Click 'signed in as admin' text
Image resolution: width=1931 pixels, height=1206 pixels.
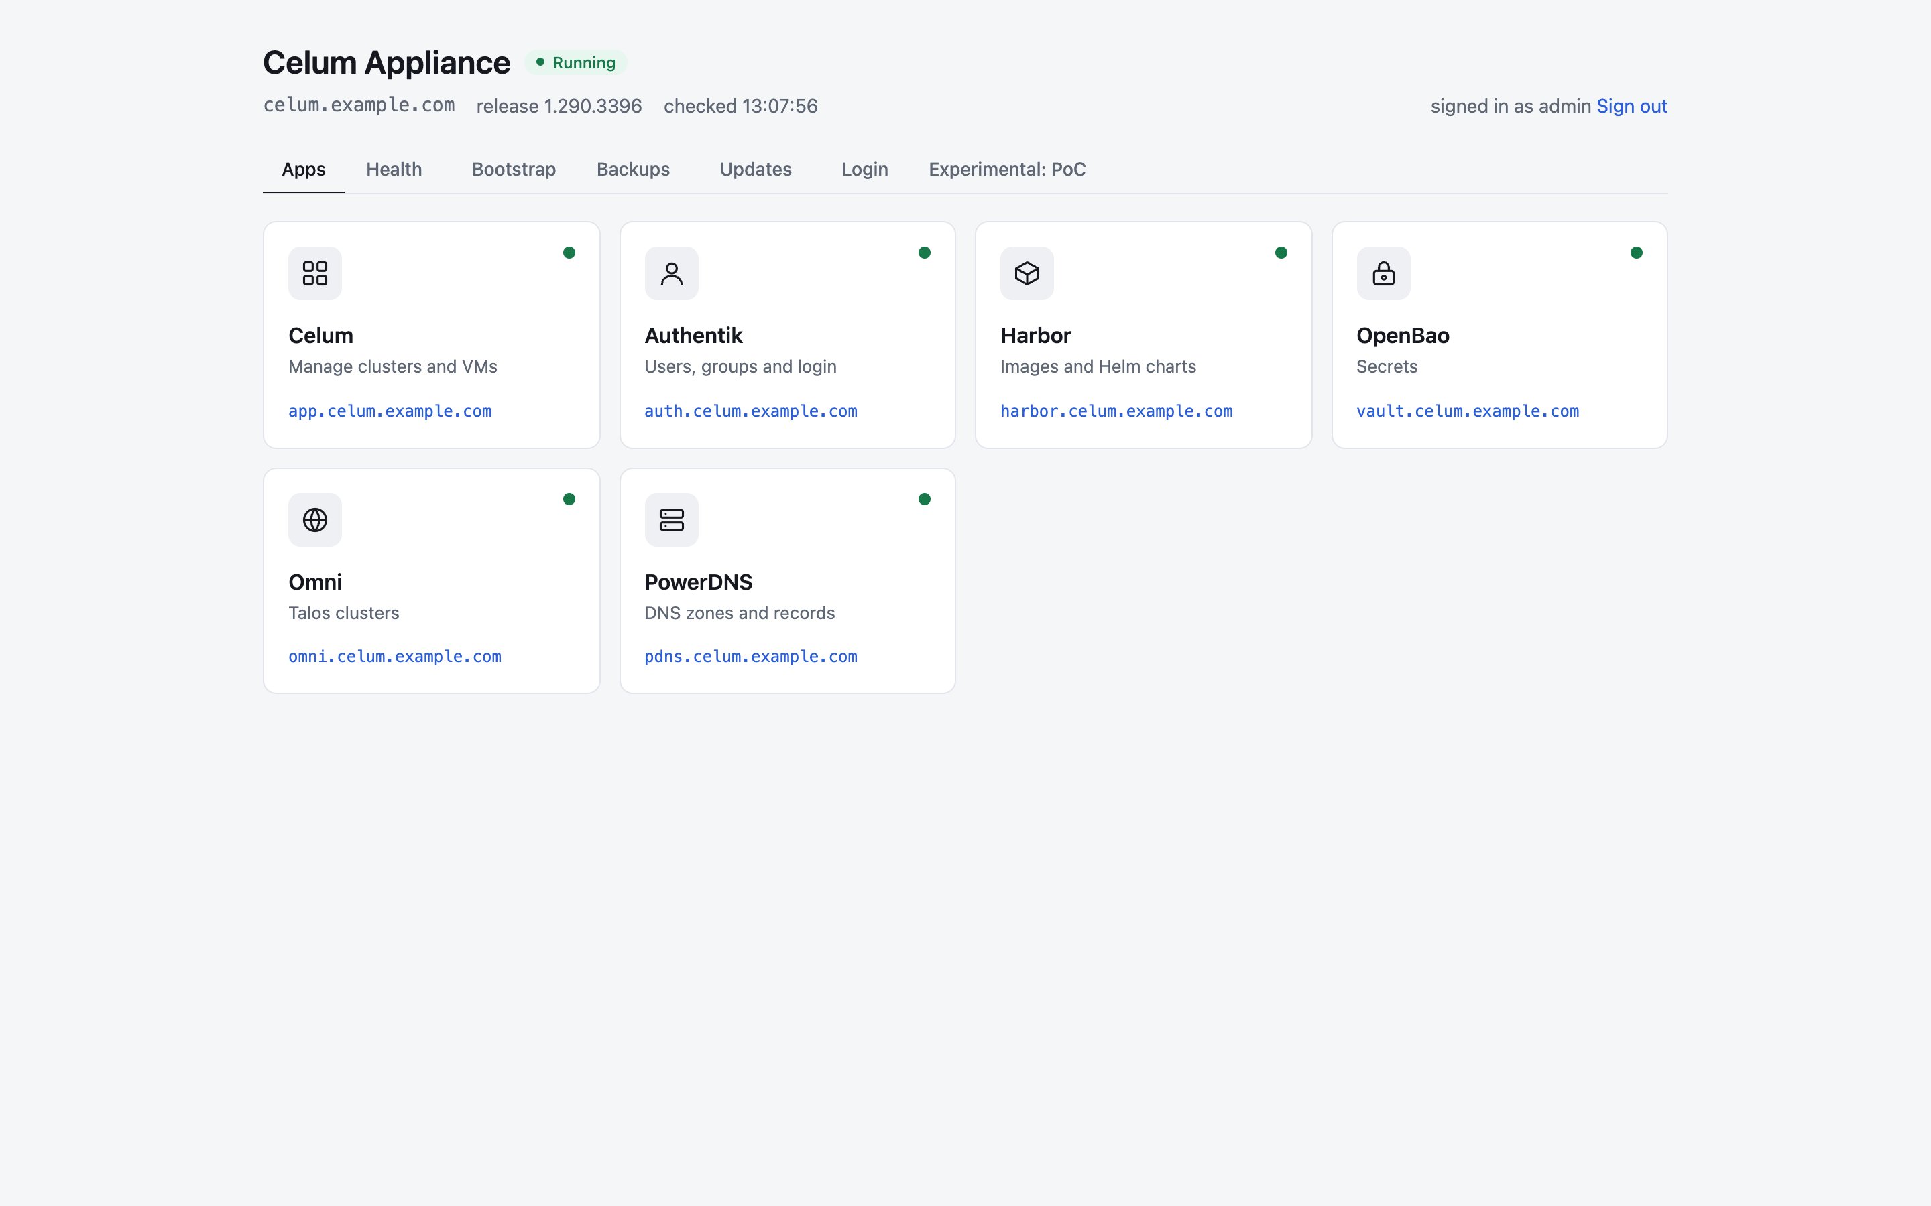click(x=1511, y=106)
